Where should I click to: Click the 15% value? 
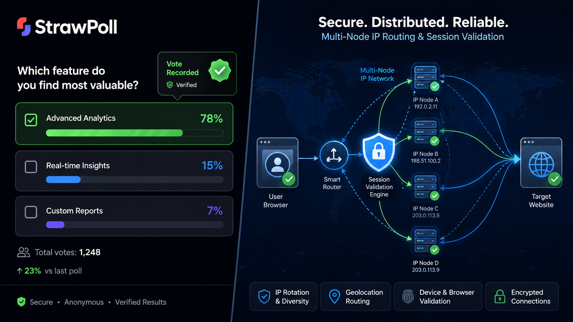pos(212,166)
